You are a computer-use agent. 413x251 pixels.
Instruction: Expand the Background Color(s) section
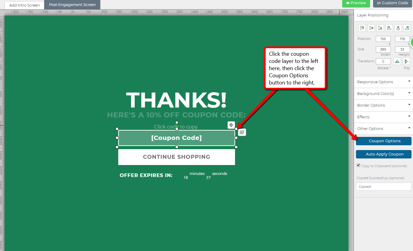pos(383,93)
